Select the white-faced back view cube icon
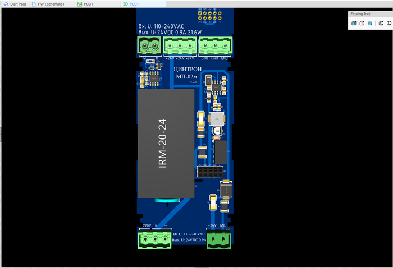 pos(362,24)
